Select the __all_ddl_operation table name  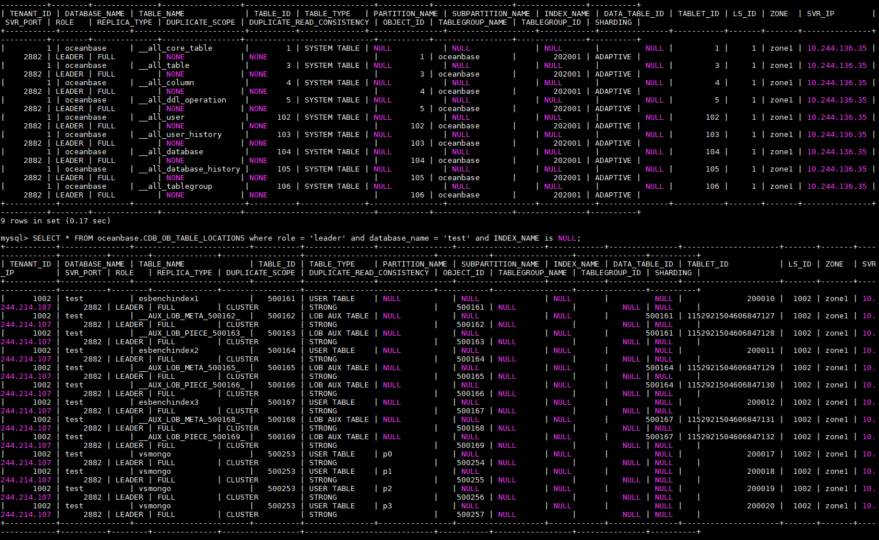click(x=183, y=100)
